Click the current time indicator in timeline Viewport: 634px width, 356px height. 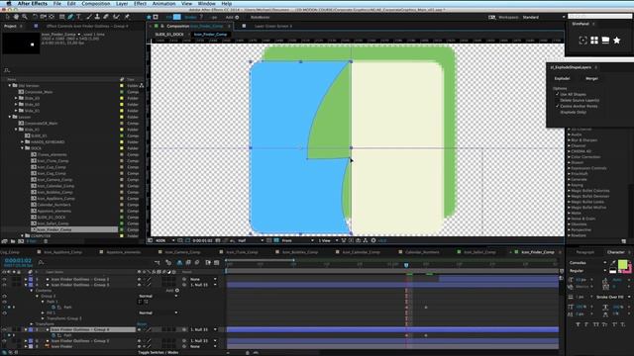pyautogui.click(x=406, y=265)
